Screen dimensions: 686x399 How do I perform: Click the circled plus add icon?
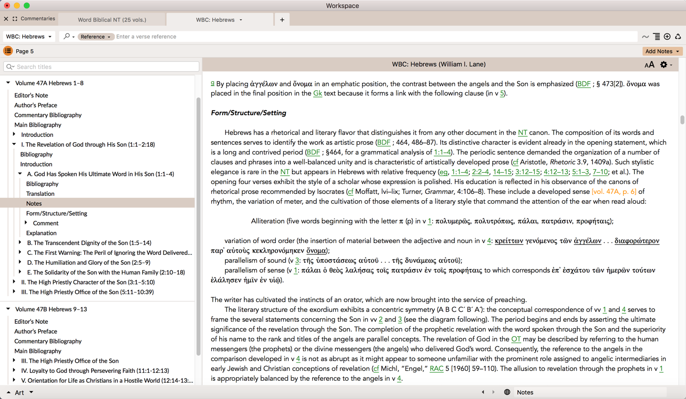[x=667, y=37]
